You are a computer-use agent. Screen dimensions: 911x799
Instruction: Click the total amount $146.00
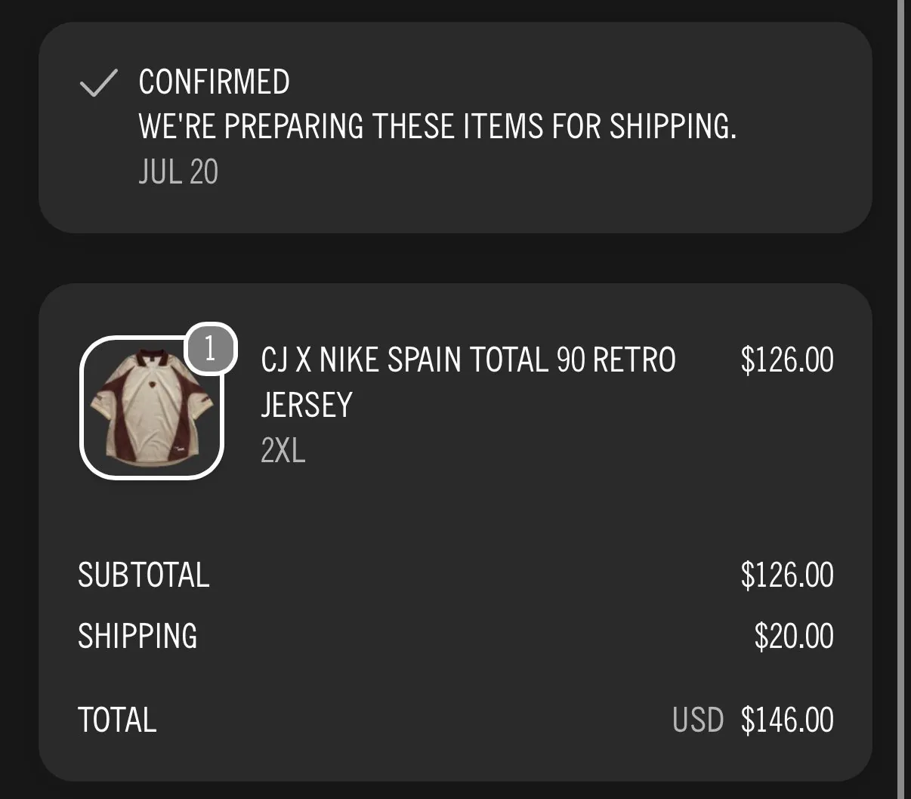[787, 720]
